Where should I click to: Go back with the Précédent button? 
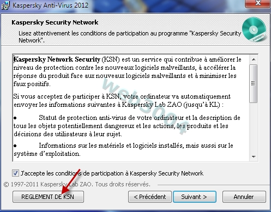tap(150, 197)
